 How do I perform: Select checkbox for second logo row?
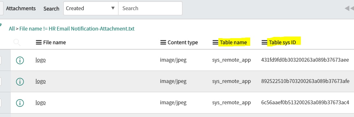pos(0,81)
